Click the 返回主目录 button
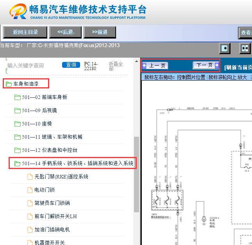252x245 pixels. click(x=25, y=32)
